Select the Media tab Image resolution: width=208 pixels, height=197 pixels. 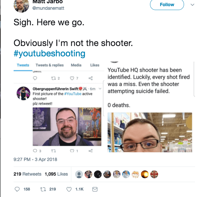(x=76, y=65)
